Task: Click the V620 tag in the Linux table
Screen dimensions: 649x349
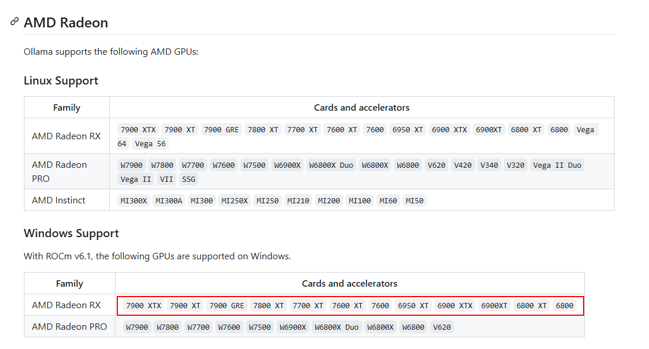Action: click(x=437, y=165)
